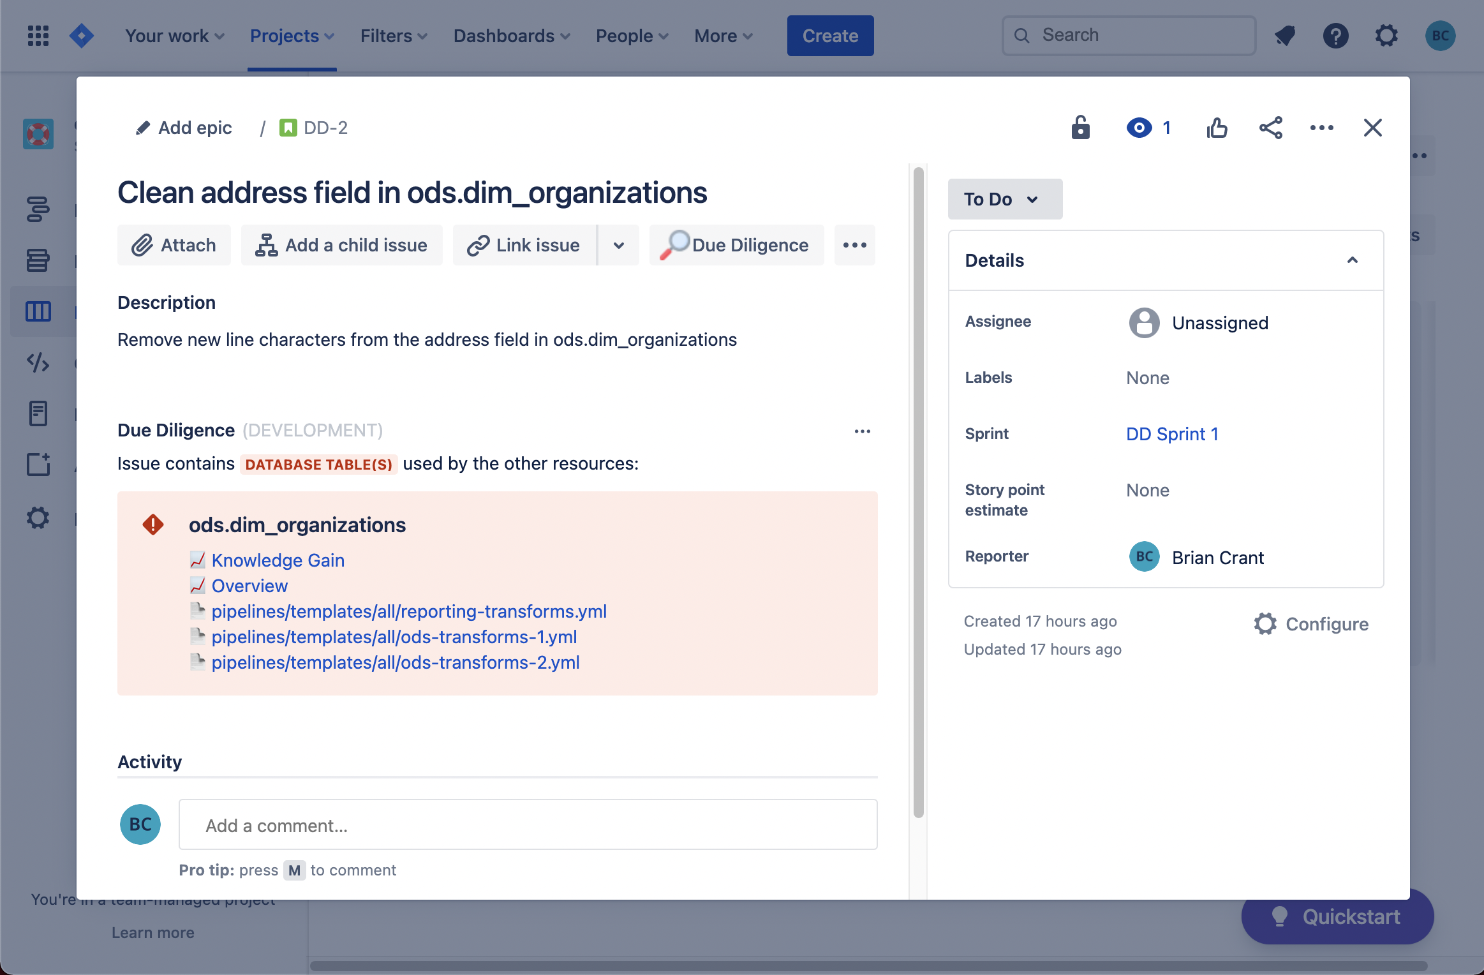Screen dimensions: 1484x975
Task: Click the Add a comment field
Action: click(x=528, y=825)
